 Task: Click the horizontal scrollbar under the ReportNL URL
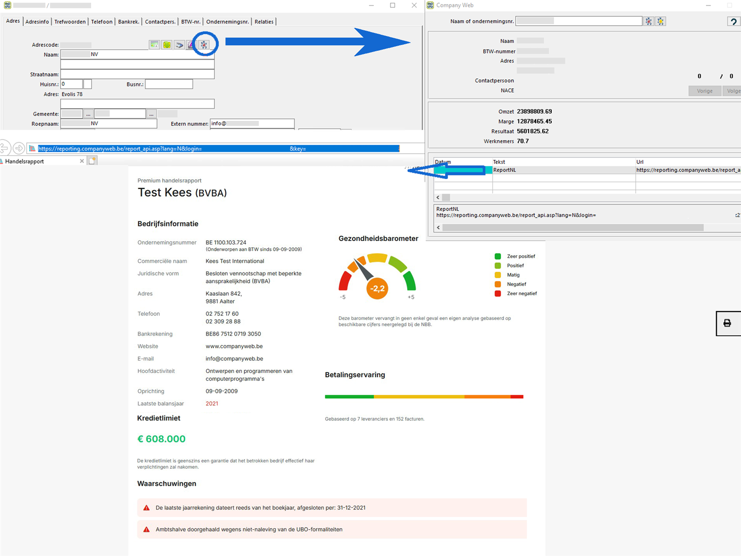(x=573, y=228)
